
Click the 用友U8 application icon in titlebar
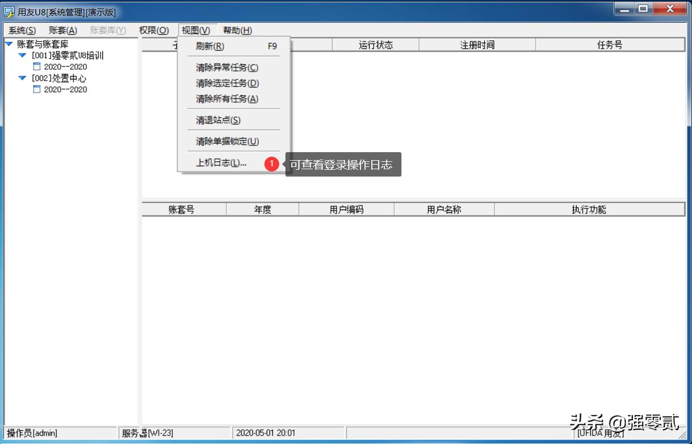pos(8,9)
